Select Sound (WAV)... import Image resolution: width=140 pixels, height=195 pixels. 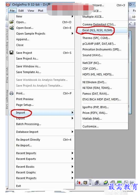(102, 55)
